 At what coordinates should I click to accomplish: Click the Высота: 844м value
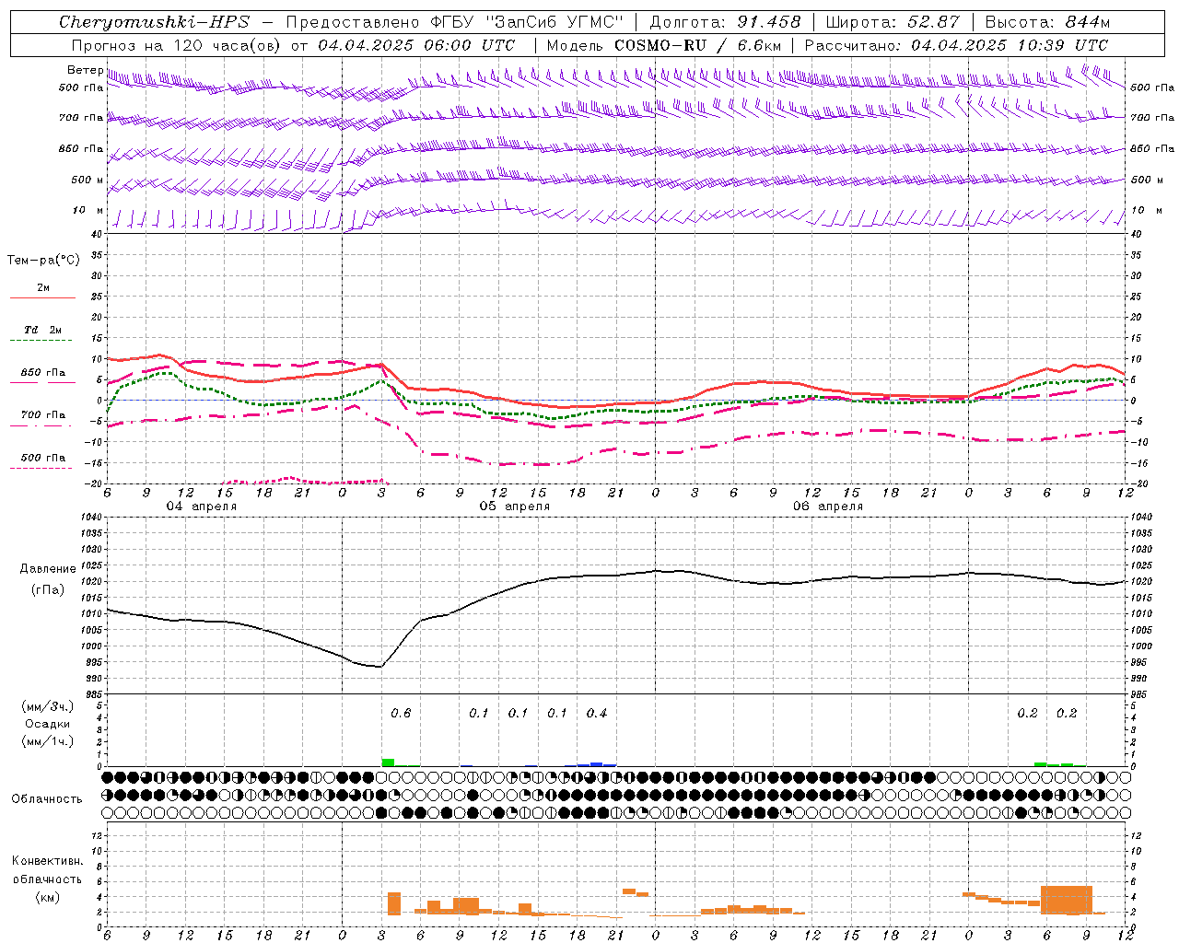point(1047,22)
